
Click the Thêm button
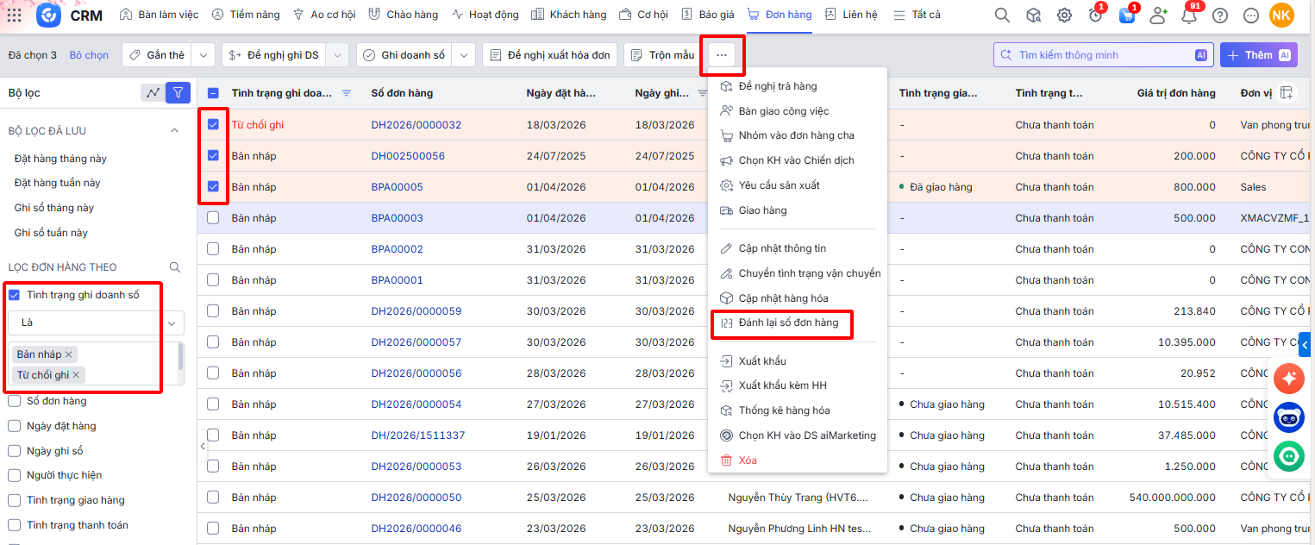pos(1258,55)
